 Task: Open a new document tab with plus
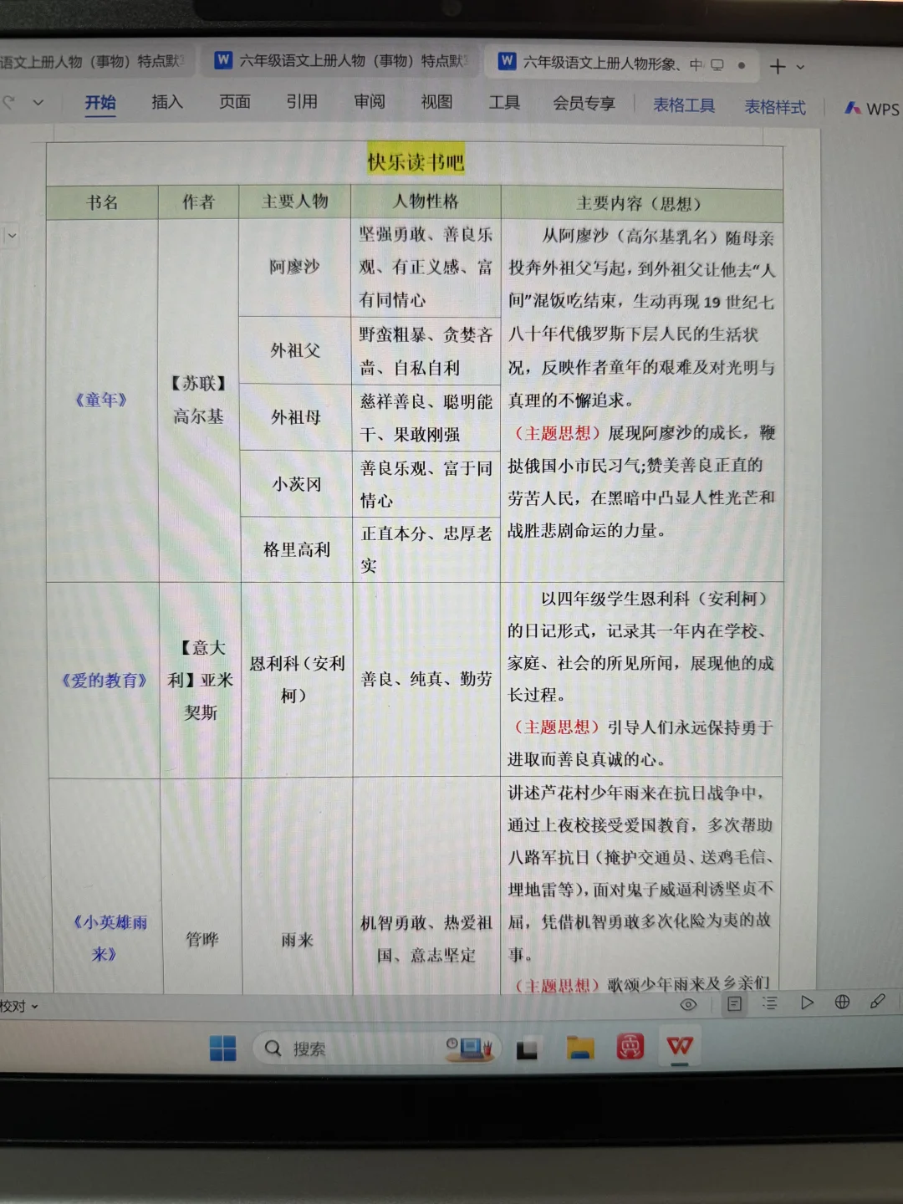click(778, 66)
